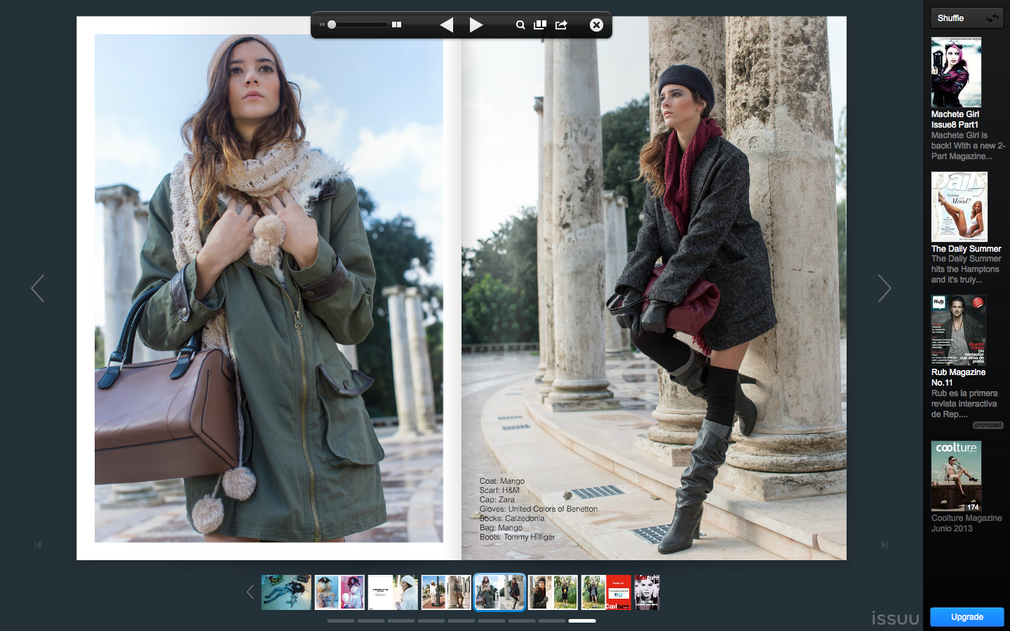Click the third page indicator segment

(401, 620)
